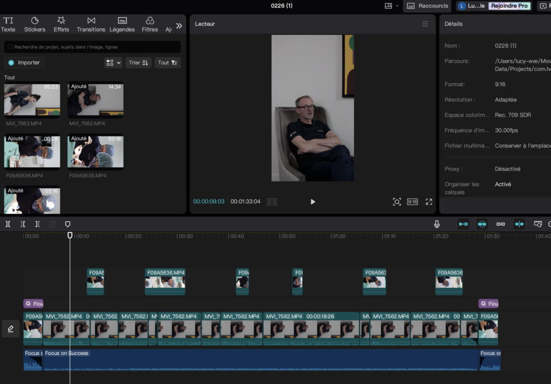Open the Trier sort dropdown
The width and height of the screenshot is (551, 384).
point(138,63)
